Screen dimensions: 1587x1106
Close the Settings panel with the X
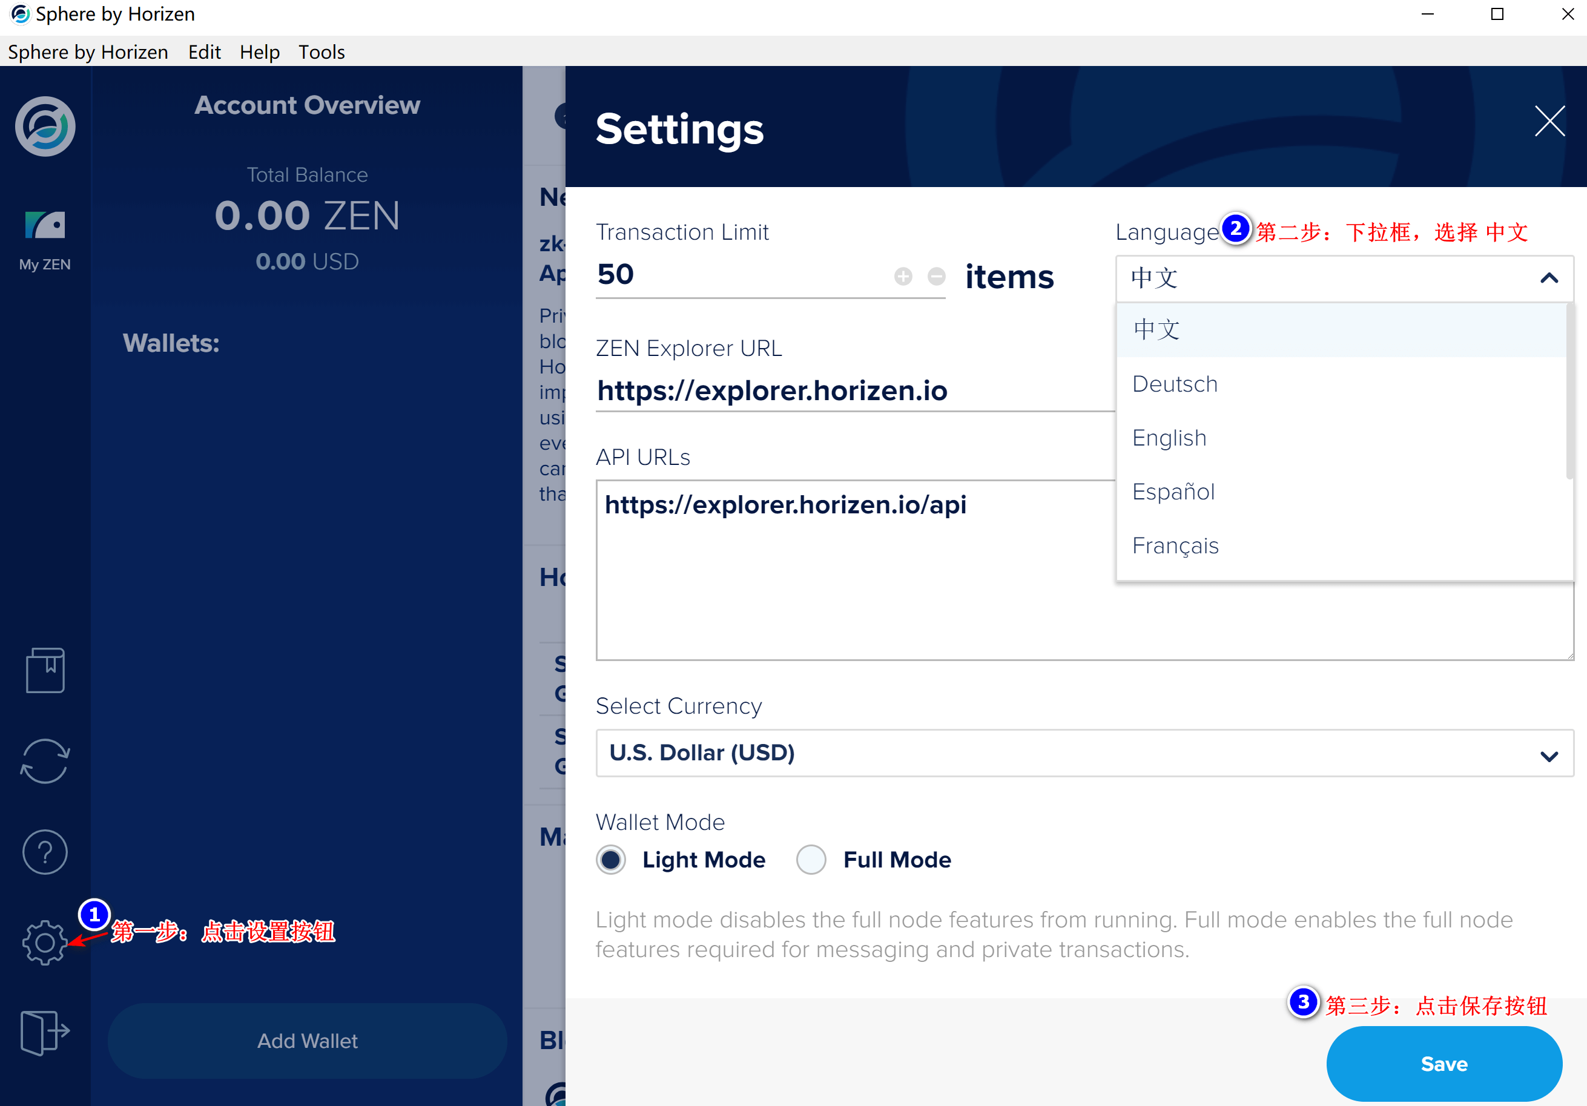1549,122
